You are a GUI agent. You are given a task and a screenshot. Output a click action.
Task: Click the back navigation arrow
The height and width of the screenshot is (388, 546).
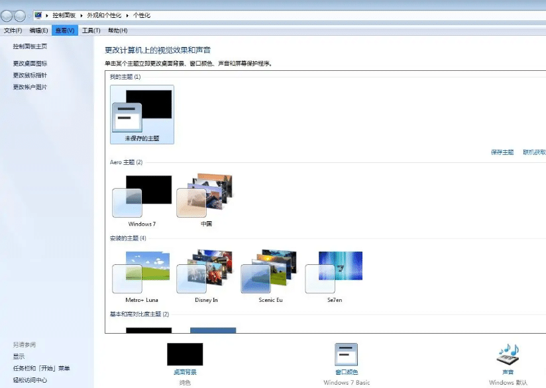tap(7, 15)
